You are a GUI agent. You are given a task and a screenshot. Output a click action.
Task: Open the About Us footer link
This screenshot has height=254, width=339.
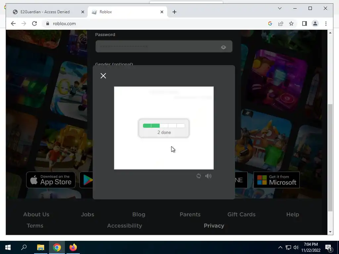36,214
